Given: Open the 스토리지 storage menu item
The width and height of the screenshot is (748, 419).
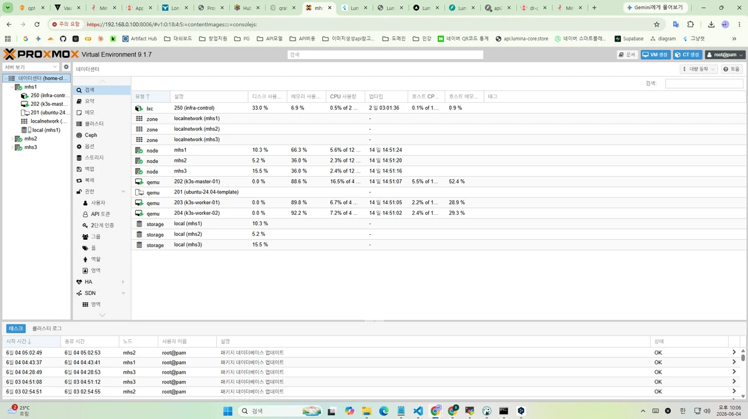Looking at the screenshot, I should point(102,158).
